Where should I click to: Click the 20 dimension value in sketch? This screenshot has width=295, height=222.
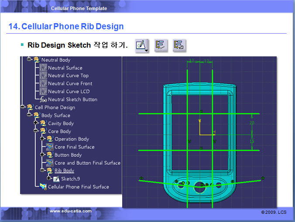click(252, 123)
